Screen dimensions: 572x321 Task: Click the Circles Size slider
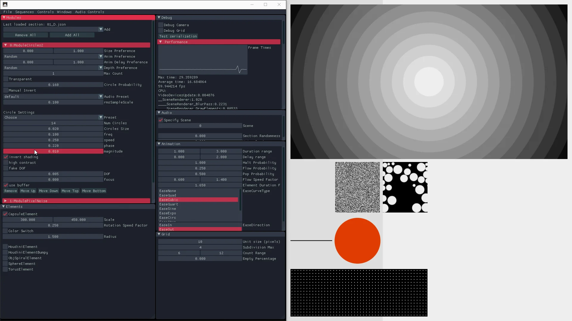[53, 129]
